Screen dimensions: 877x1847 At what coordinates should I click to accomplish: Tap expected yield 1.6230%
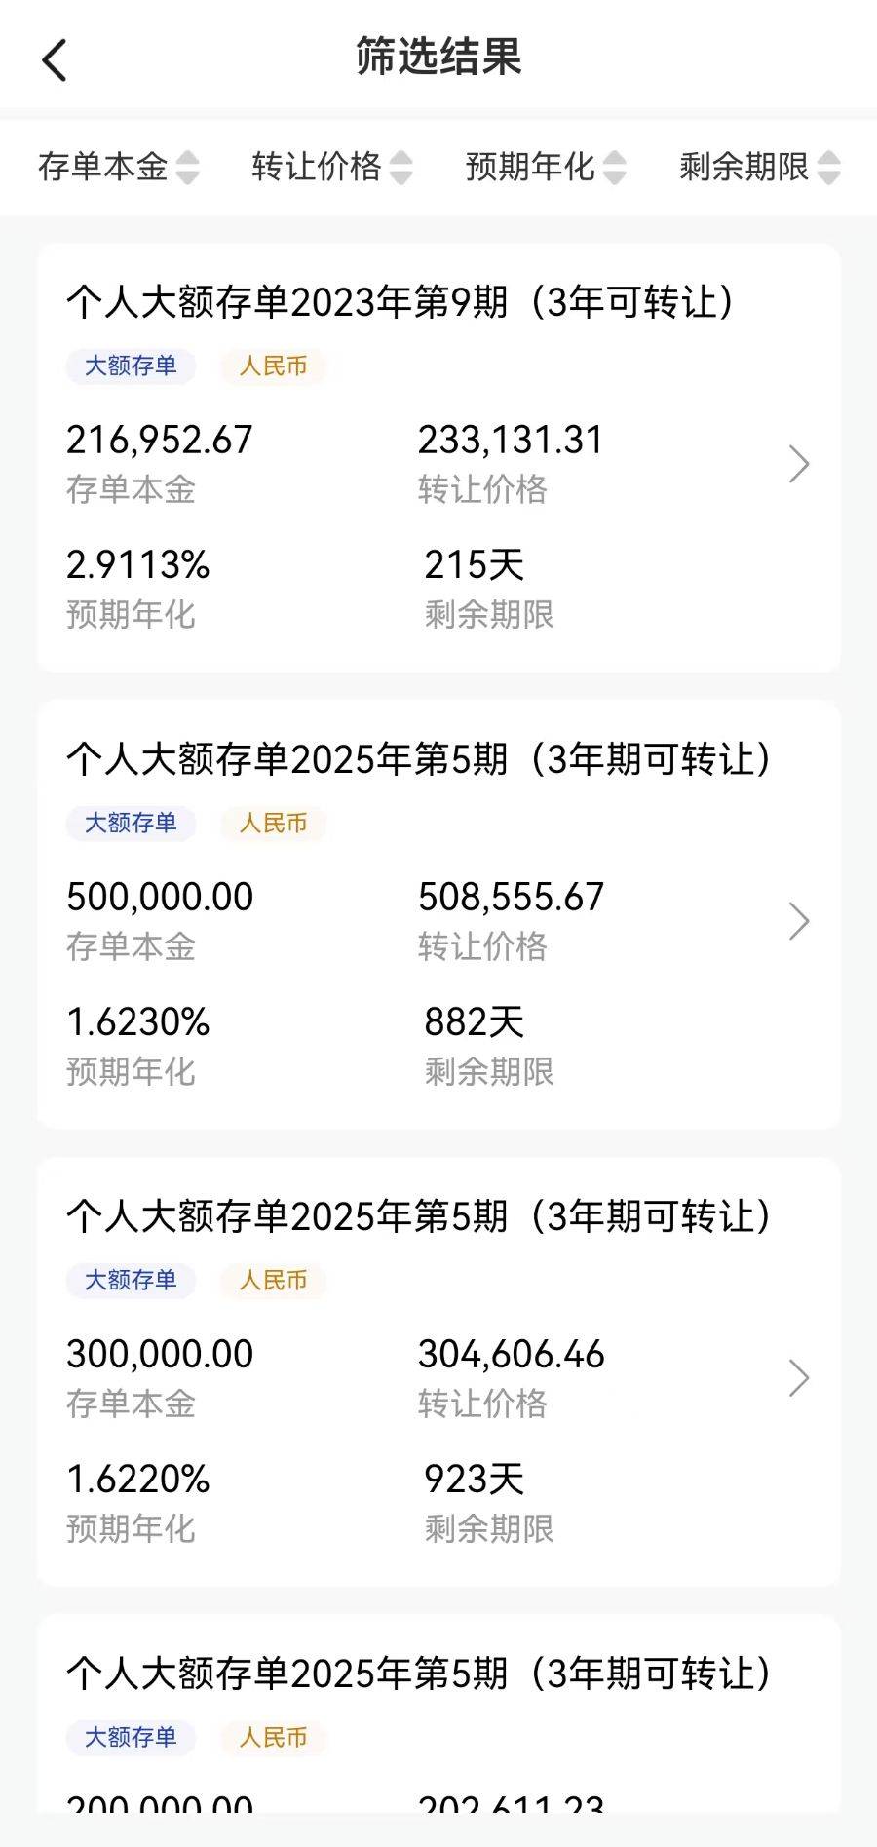click(138, 1022)
